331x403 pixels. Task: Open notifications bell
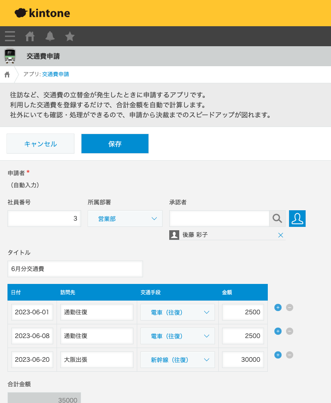tap(50, 36)
